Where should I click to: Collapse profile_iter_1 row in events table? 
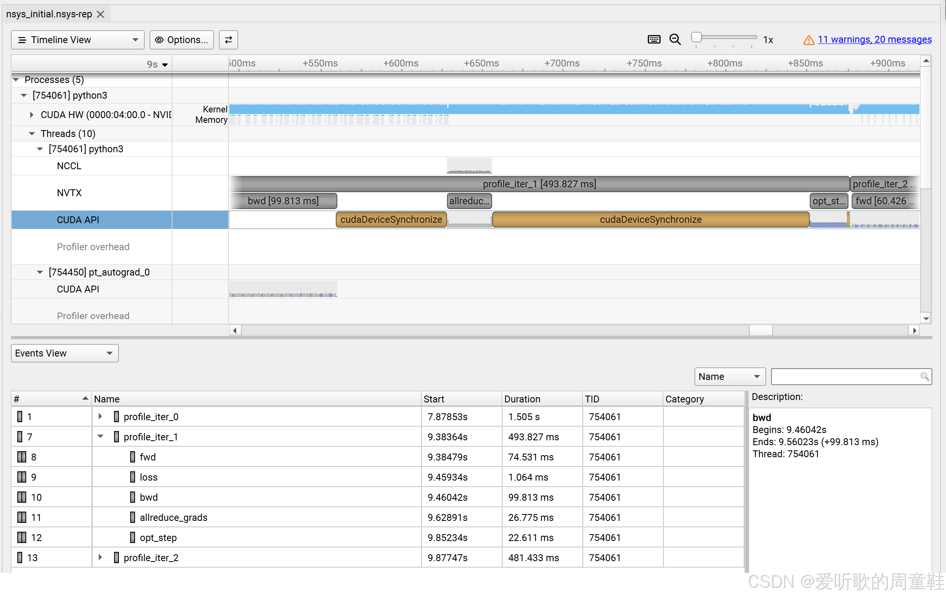point(100,437)
